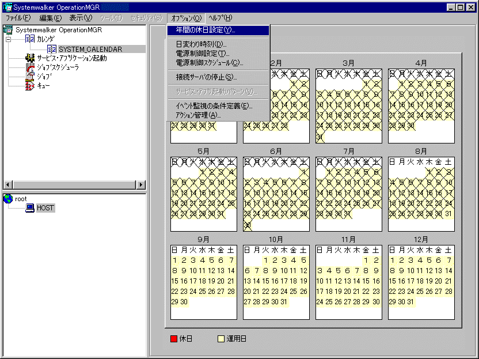Viewport: 479px width, 359px height.
Task: Click the 12月 month header
Action: 421,240
